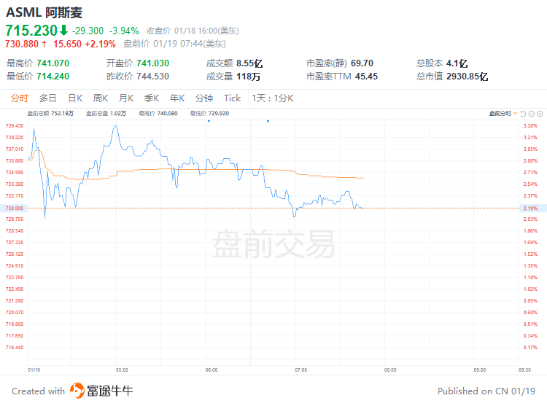Click the circled minus zoom-out icon
The height and width of the screenshot is (406, 547).
(x=532, y=114)
